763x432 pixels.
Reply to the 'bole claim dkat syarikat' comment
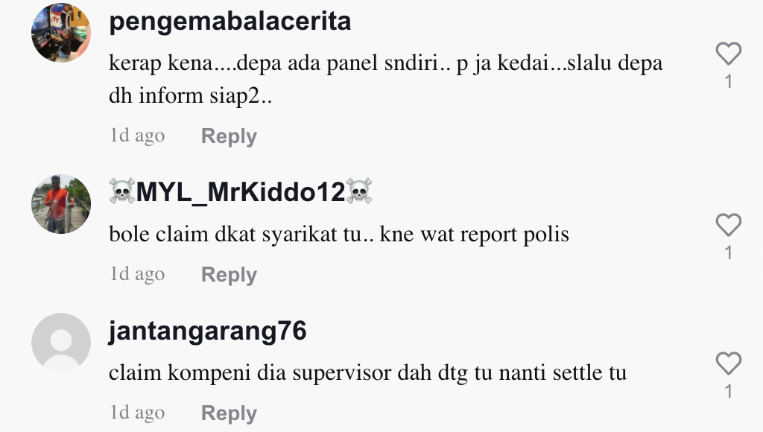pos(229,275)
